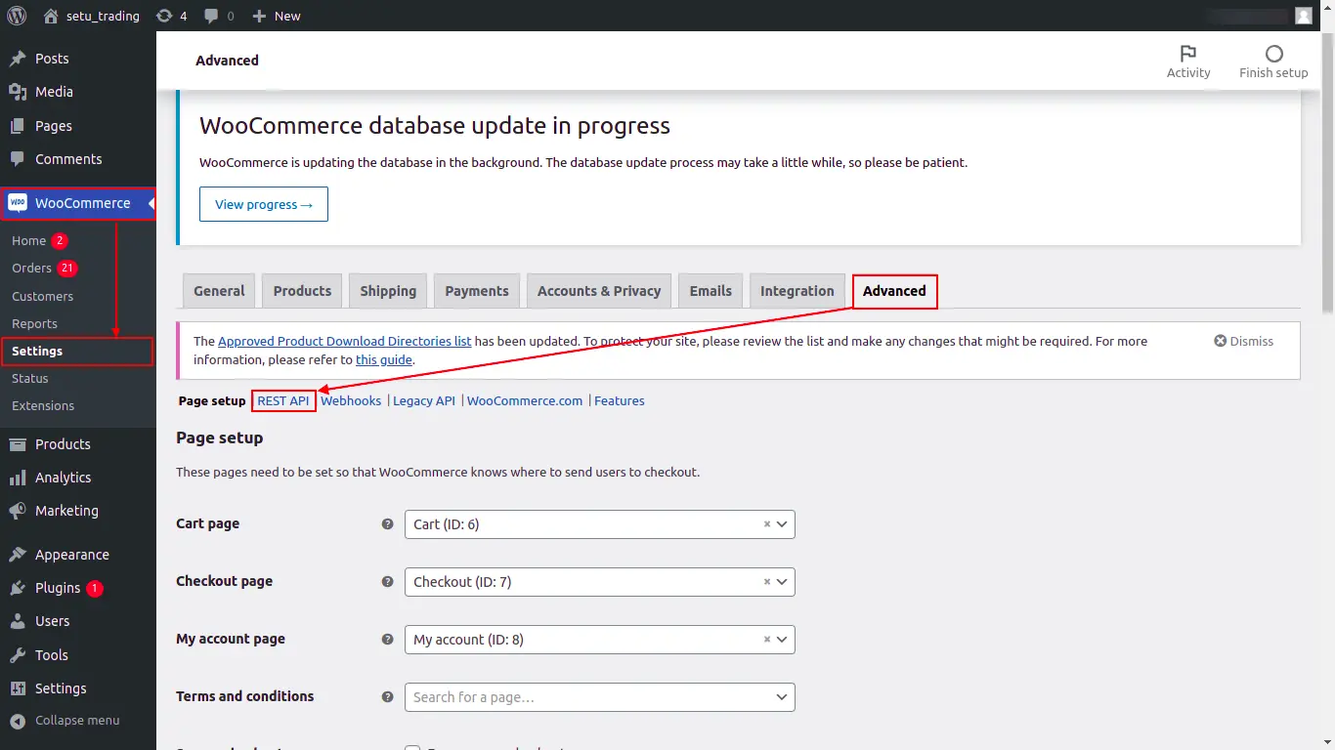Click the Terms and conditions help icon
This screenshot has width=1335, height=750.
[x=387, y=696]
